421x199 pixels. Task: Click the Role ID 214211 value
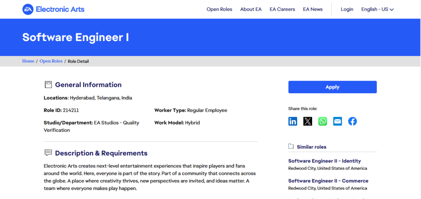71,110
